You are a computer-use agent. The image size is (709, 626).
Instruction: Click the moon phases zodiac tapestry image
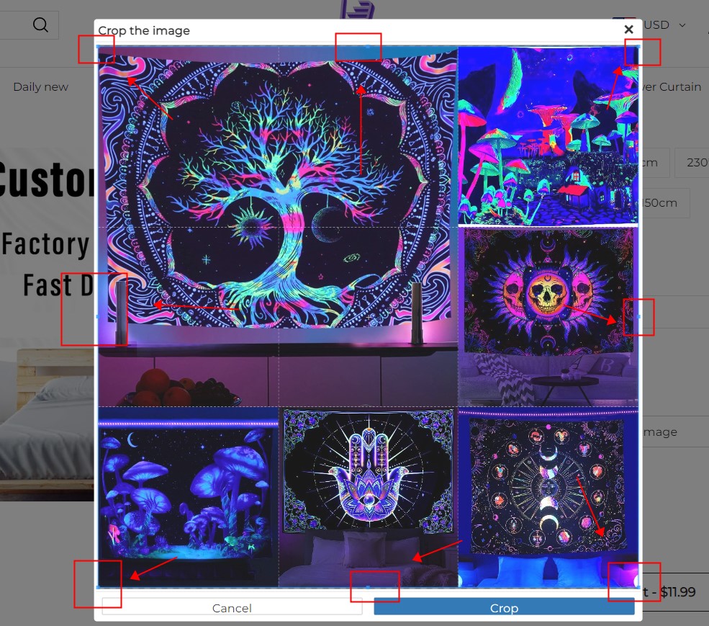click(x=548, y=497)
